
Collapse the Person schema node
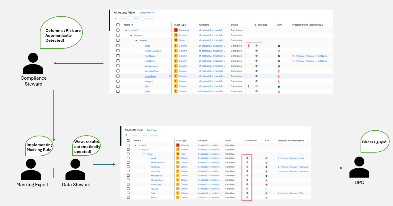pos(131,35)
